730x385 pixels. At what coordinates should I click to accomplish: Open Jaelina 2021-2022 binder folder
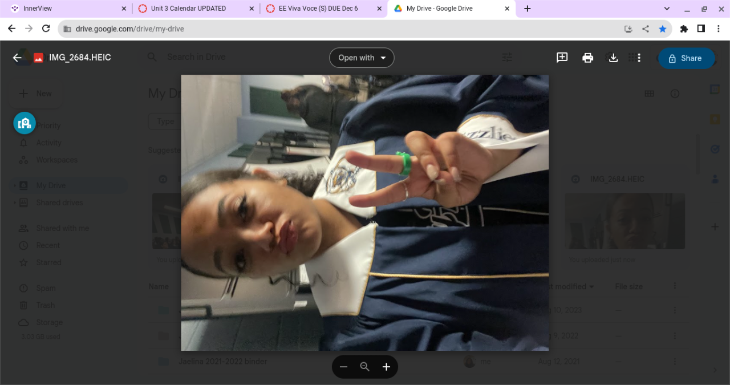[223, 361]
